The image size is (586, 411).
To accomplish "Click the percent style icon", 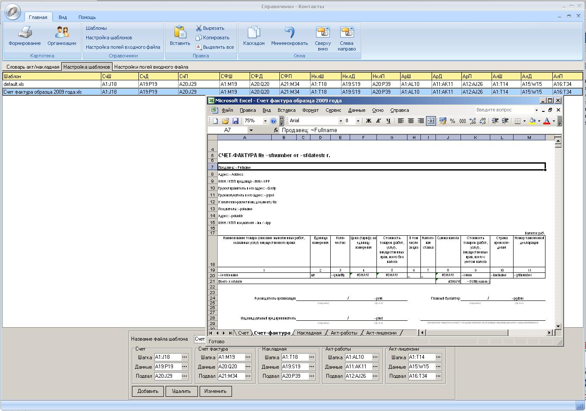I will pyautogui.click(x=452, y=121).
